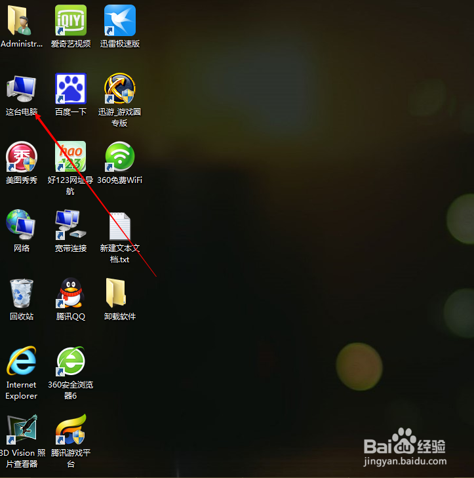Image resolution: width=474 pixels, height=478 pixels.
Task: Click the 这台电脑 text label
Action: coord(22,112)
